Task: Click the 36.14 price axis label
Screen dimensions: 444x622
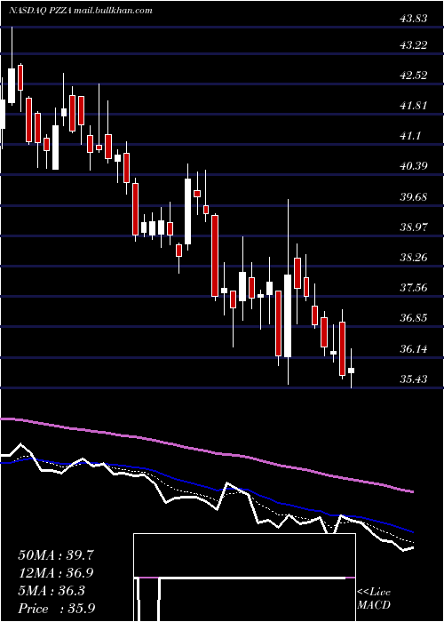Action: pyautogui.click(x=414, y=349)
